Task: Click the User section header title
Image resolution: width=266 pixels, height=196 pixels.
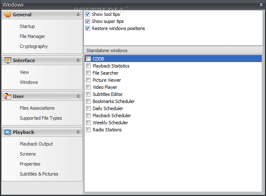Action: (x=18, y=96)
